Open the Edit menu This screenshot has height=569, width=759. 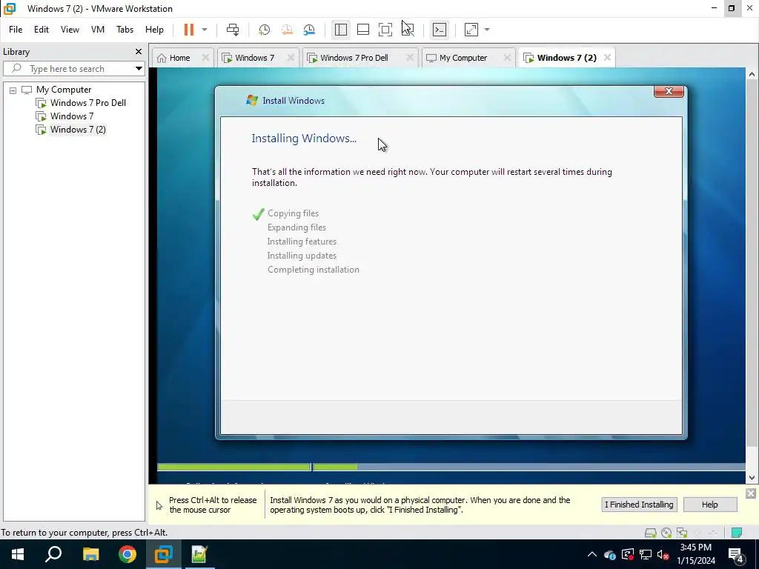(x=42, y=30)
